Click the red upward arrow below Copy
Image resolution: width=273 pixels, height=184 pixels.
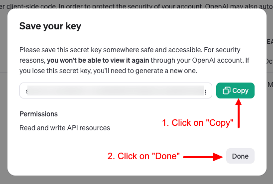[x=239, y=113]
